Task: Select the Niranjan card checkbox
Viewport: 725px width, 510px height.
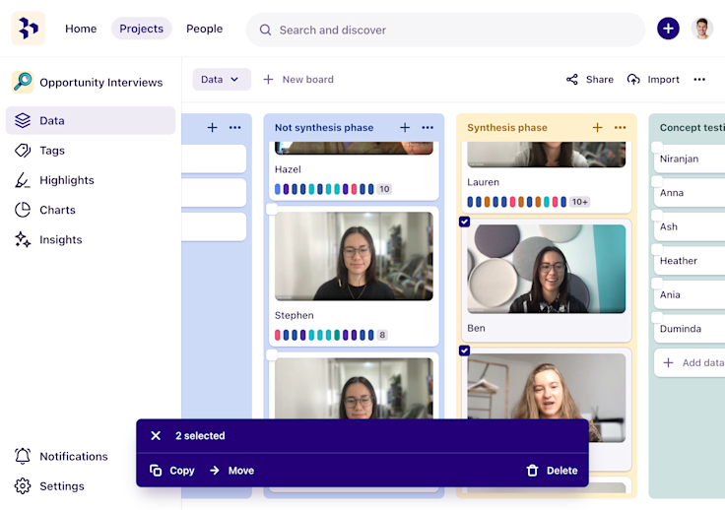Action: point(657,147)
